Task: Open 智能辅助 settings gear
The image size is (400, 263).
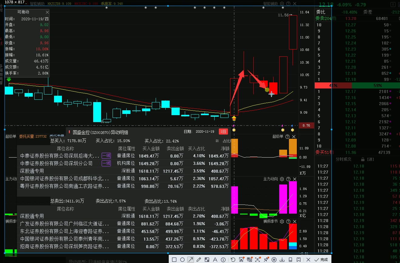Action: [x=282, y=4]
